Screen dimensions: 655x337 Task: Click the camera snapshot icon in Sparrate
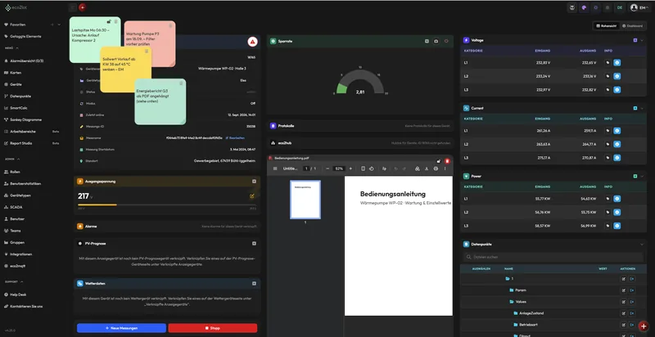tap(436, 41)
